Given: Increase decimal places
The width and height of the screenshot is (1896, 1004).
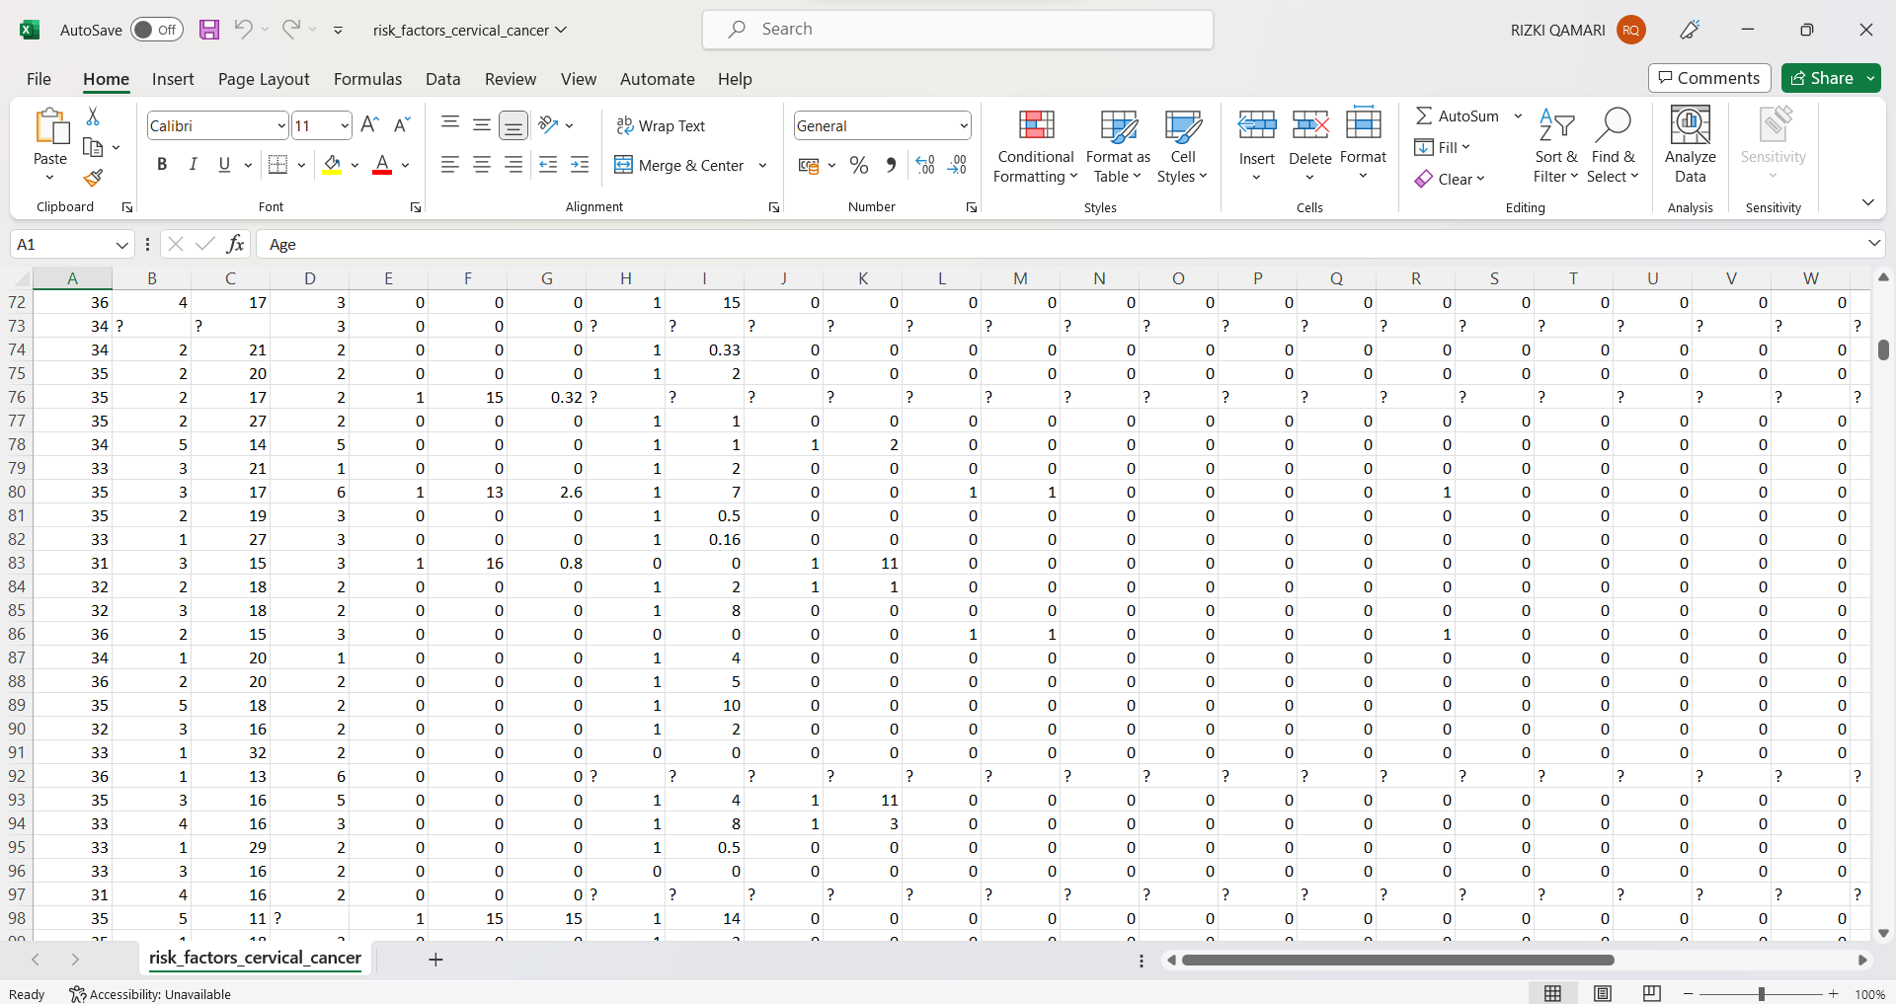Looking at the screenshot, I should click(x=924, y=165).
